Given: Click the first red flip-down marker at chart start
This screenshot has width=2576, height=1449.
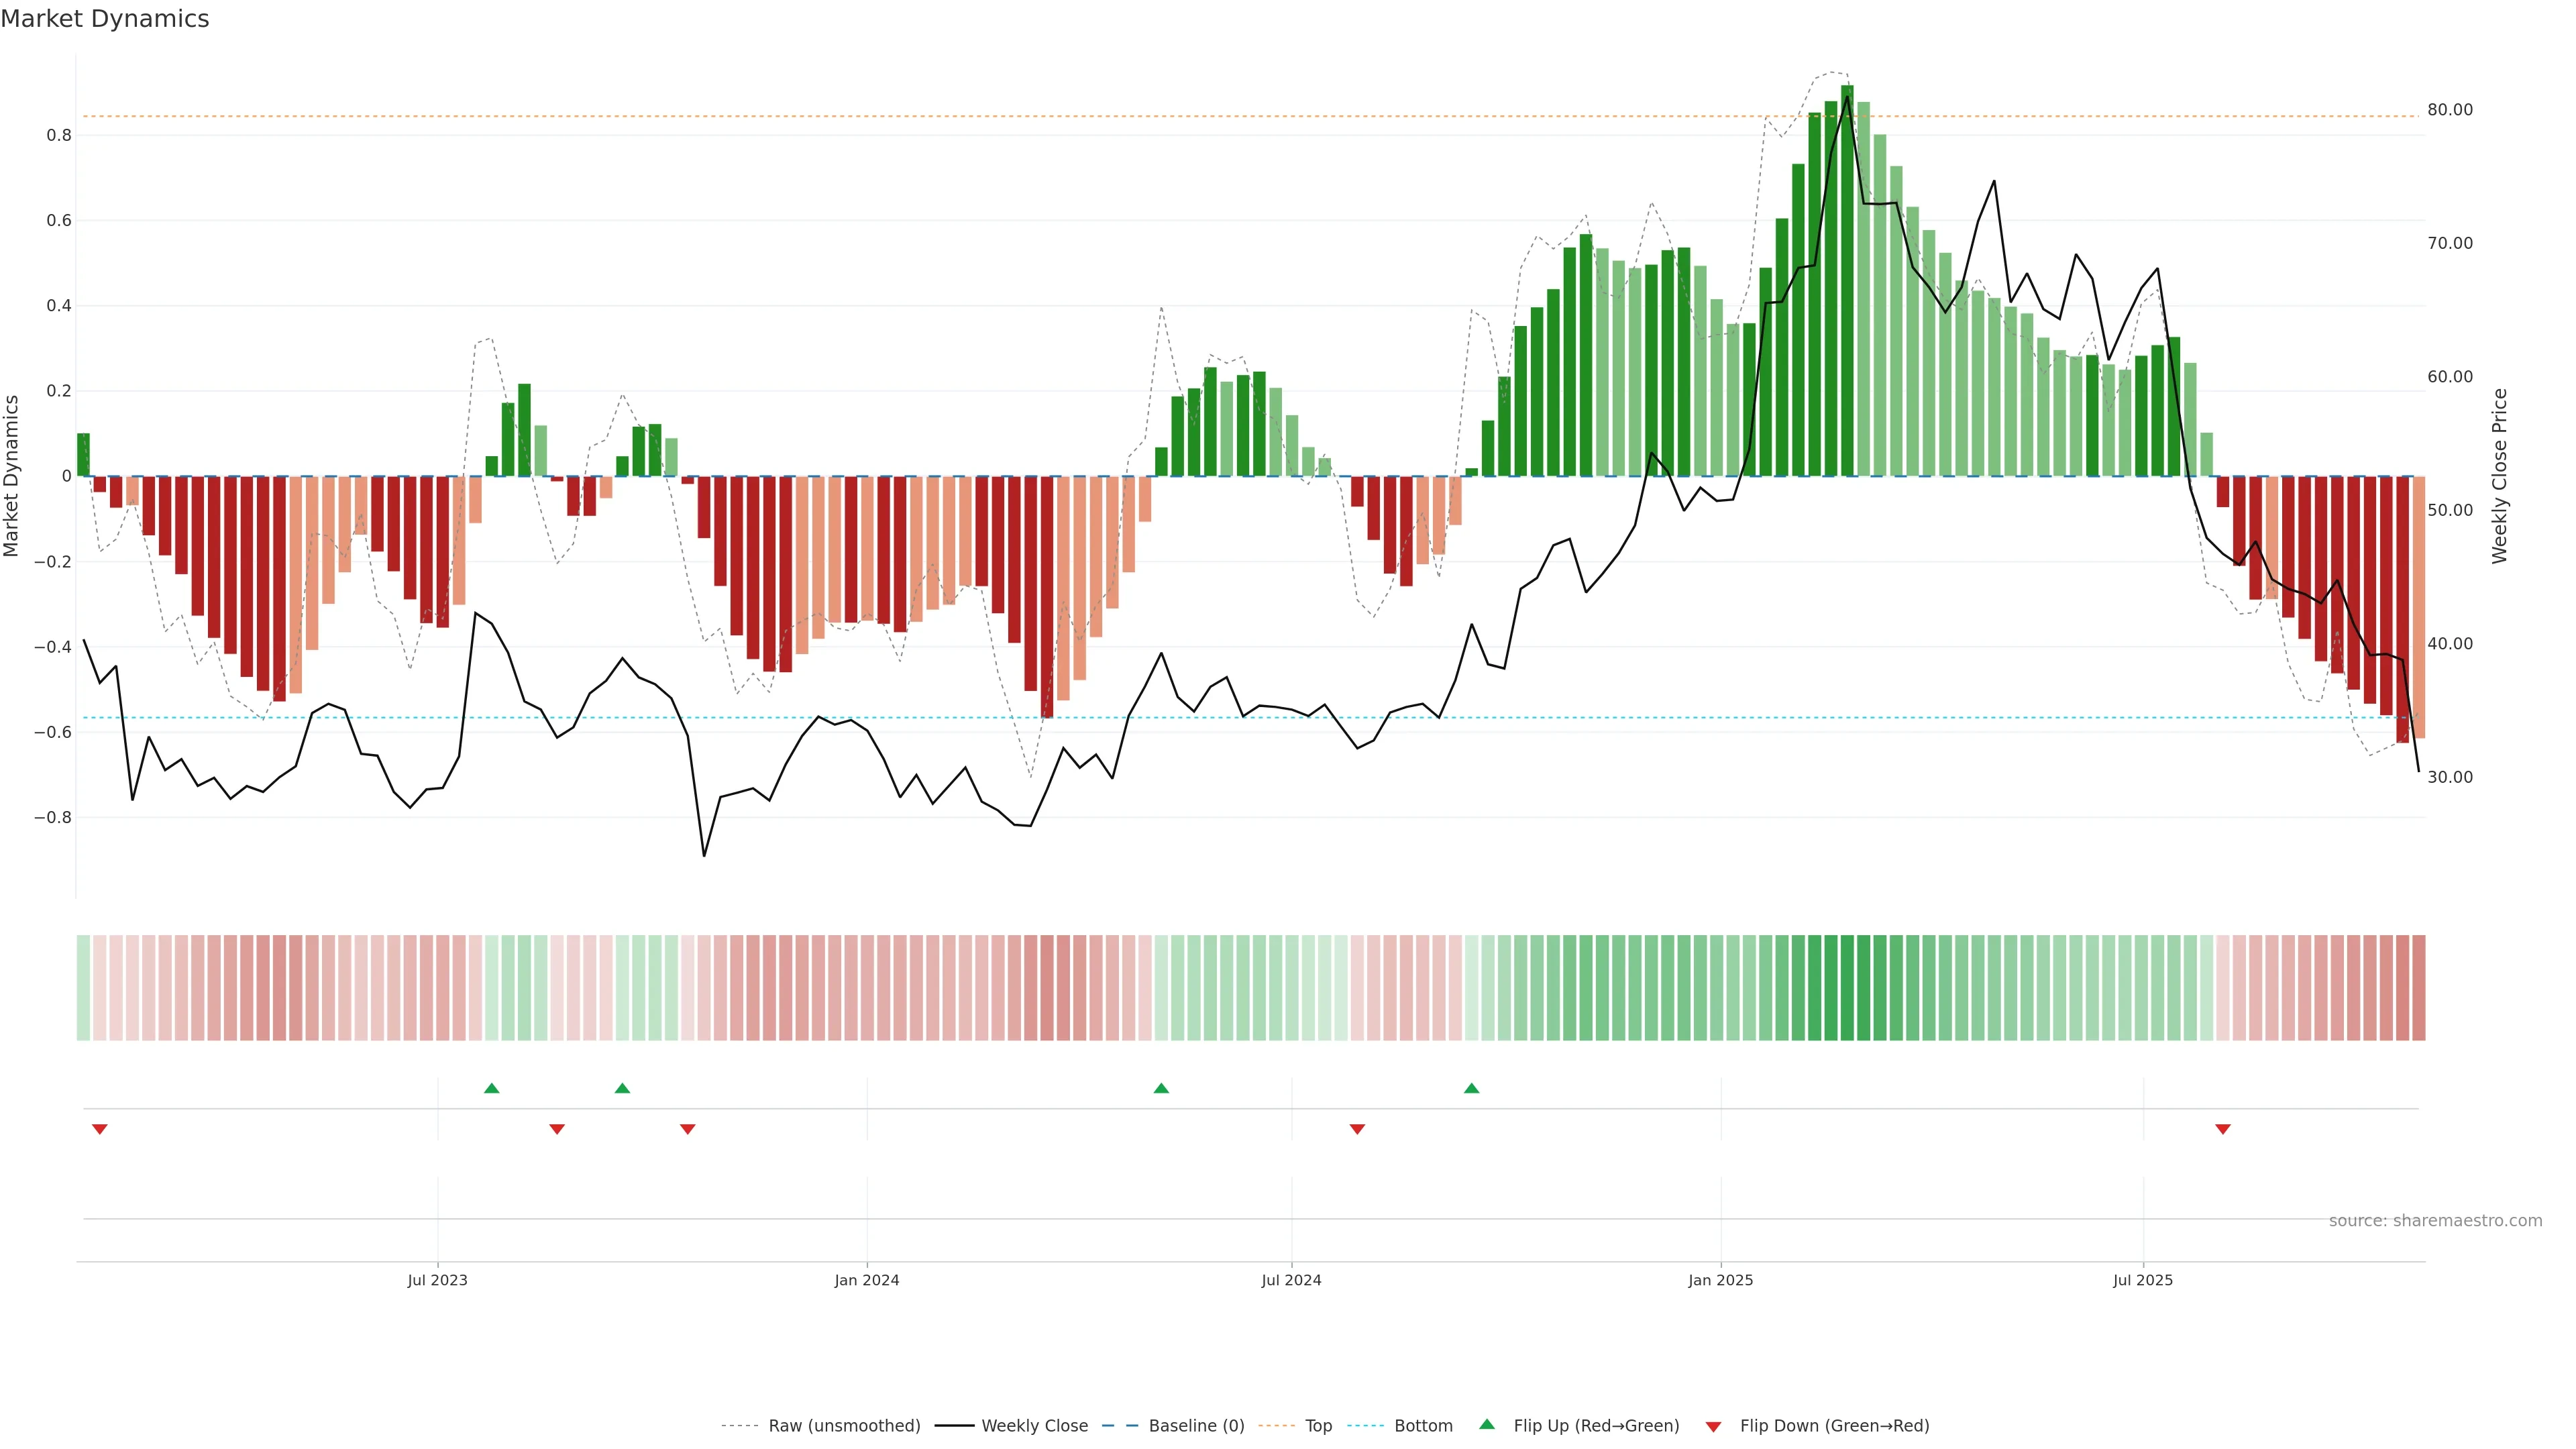Looking at the screenshot, I should click(99, 1129).
